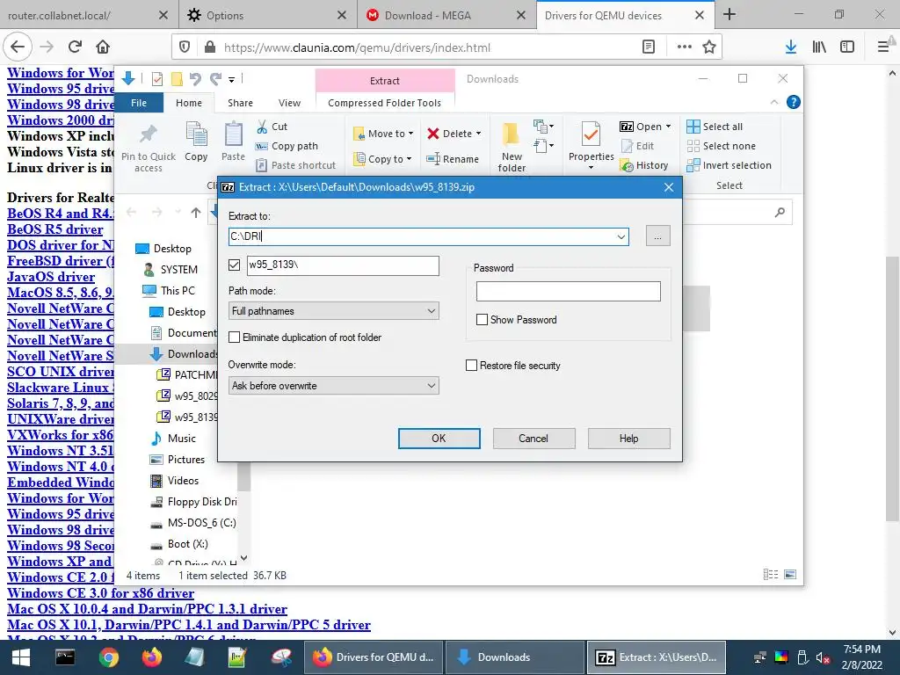
Task: Open Overwrite mode dropdown
Action: click(x=334, y=386)
